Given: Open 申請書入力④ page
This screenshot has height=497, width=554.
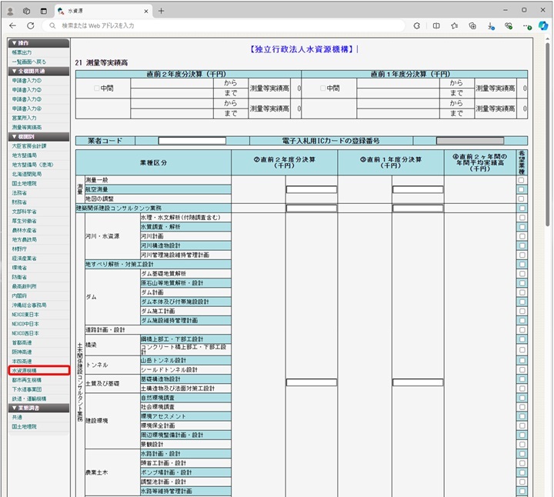Looking at the screenshot, I should (26, 108).
